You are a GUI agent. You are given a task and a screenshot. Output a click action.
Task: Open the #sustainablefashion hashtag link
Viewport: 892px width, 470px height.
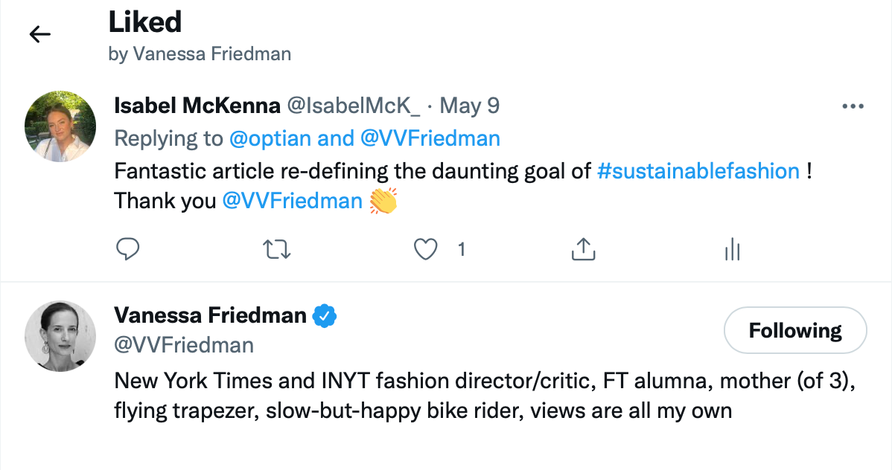pyautogui.click(x=698, y=171)
